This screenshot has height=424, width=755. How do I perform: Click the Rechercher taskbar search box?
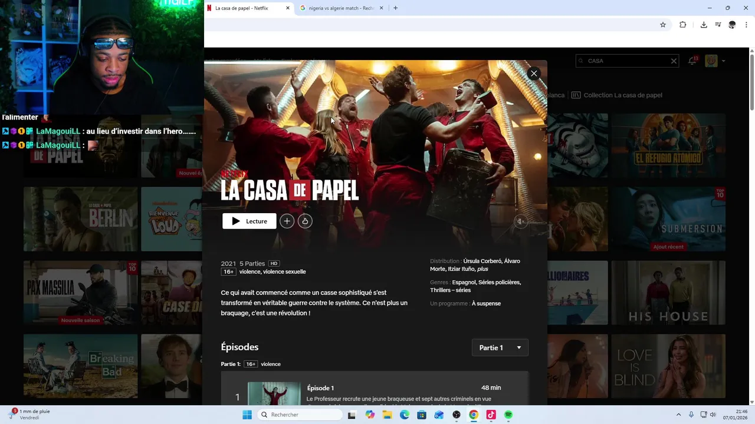click(x=300, y=415)
